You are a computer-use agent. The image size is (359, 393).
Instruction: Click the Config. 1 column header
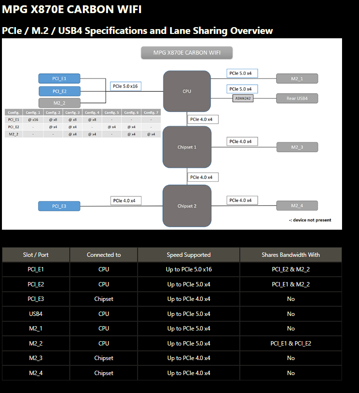click(x=33, y=112)
